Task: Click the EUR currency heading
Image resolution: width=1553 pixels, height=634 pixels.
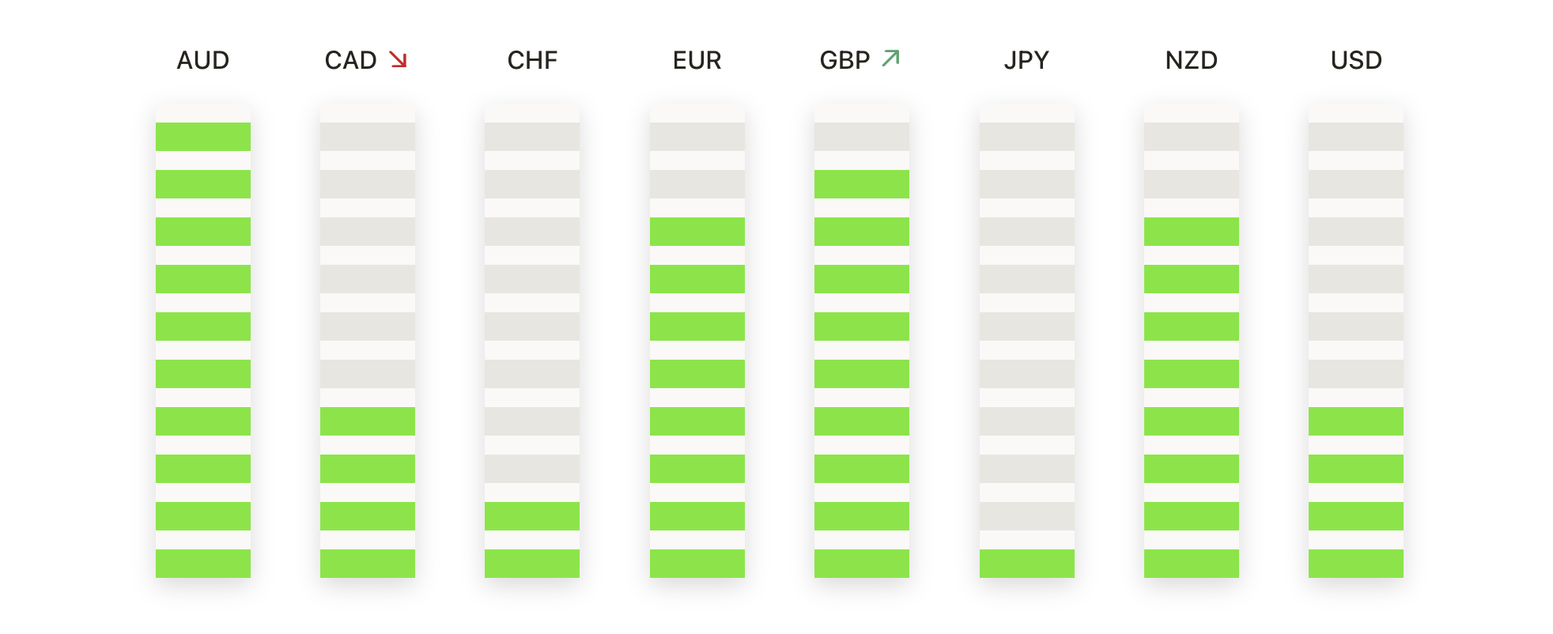Action: pyautogui.click(x=697, y=60)
